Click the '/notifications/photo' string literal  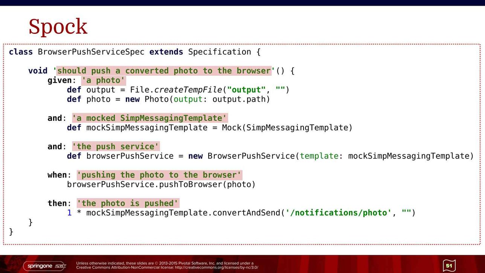[x=339, y=213]
